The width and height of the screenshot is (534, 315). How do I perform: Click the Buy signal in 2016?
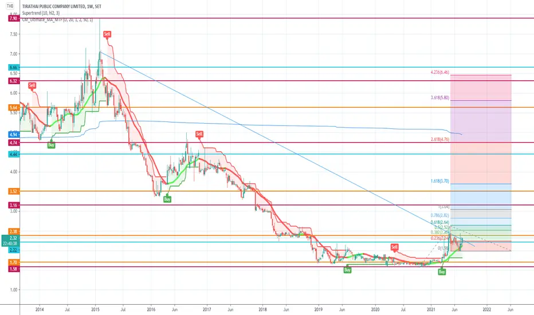pos(167,199)
